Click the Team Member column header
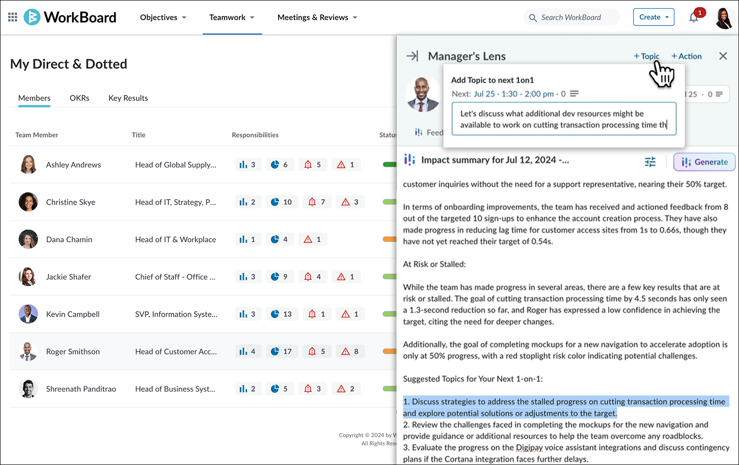Viewport: 739px width, 465px height. point(37,135)
